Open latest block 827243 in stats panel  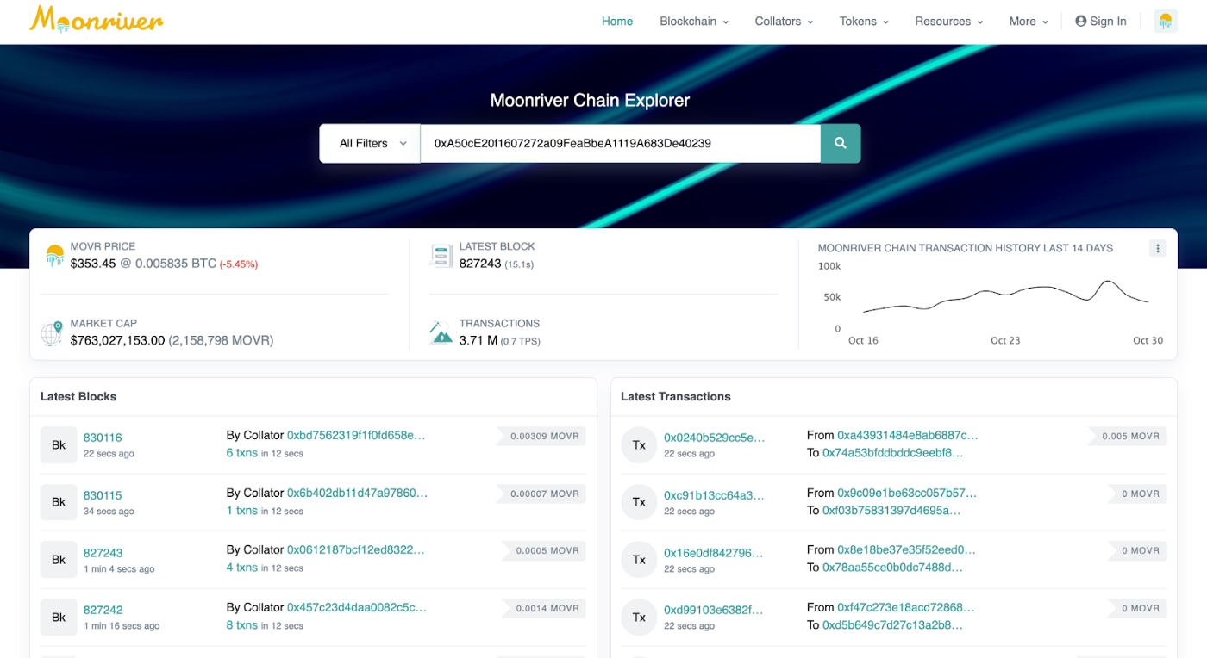point(480,264)
